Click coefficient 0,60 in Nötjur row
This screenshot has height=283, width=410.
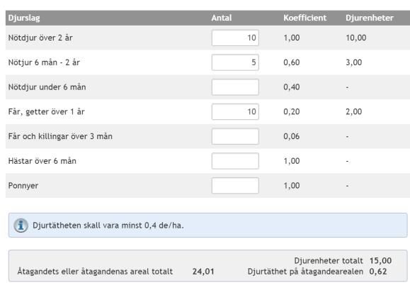point(292,62)
